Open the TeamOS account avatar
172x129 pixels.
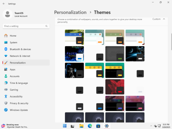click(8, 14)
